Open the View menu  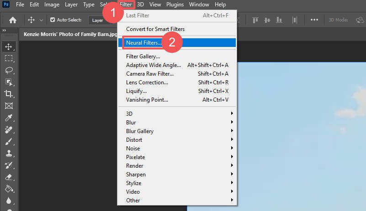coord(155,5)
